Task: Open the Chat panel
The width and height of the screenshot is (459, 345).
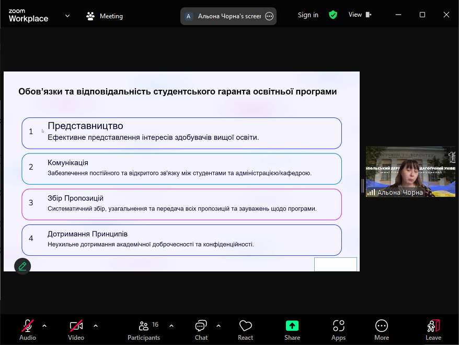Action: [201, 326]
